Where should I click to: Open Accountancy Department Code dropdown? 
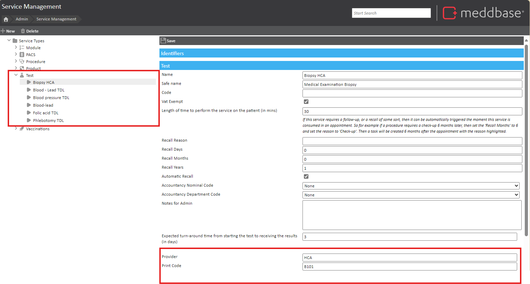[x=411, y=195]
